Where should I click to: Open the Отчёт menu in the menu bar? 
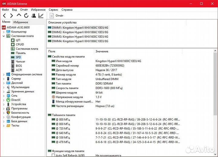point(24,10)
